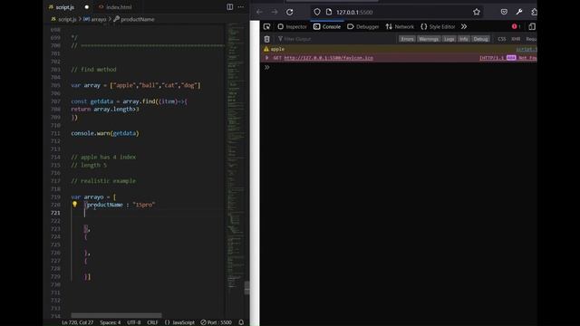Switch to the script.js editor tab
The width and height of the screenshot is (580, 326).
point(64,7)
